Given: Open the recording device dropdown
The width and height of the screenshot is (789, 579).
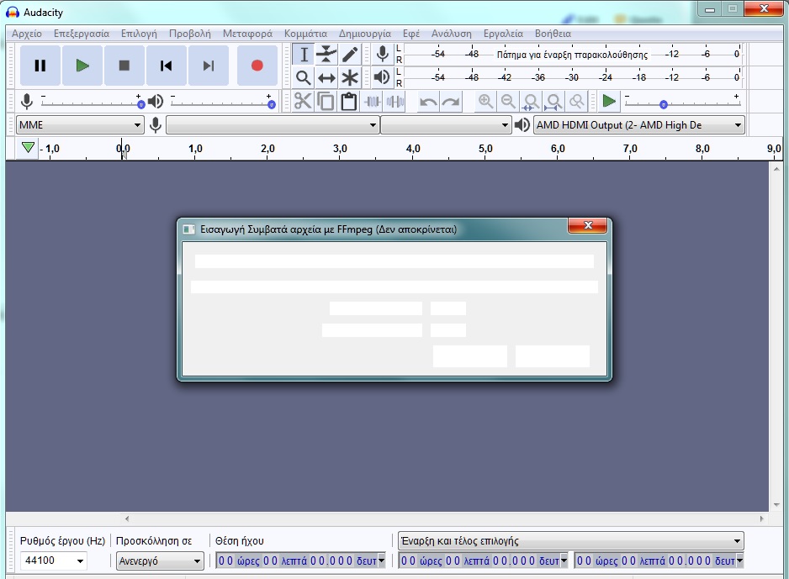Looking at the screenshot, I should [x=273, y=124].
